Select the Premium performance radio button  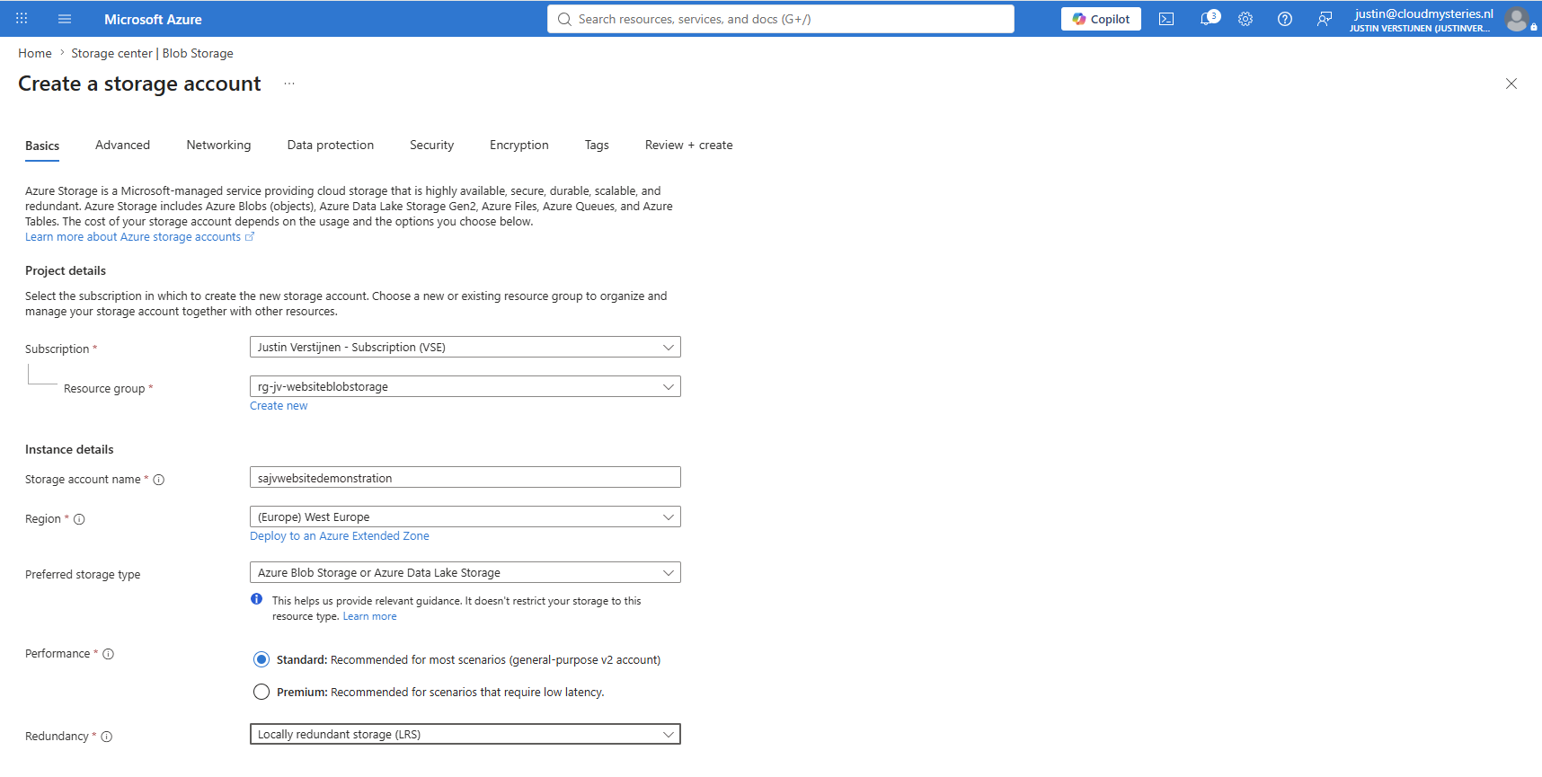click(261, 692)
